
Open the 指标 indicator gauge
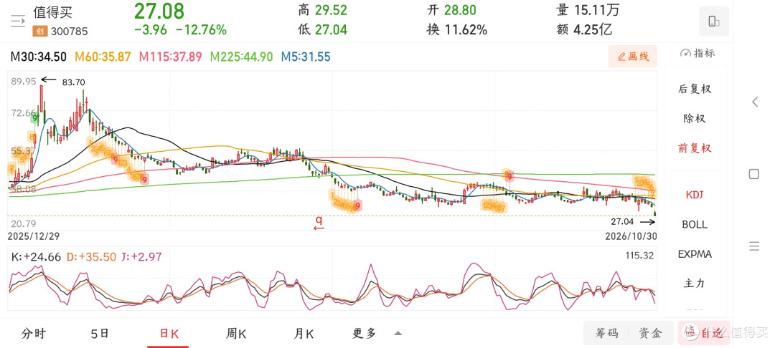click(697, 54)
